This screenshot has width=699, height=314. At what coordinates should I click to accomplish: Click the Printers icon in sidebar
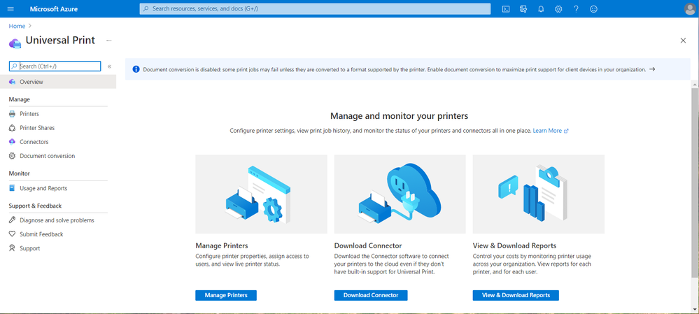[12, 114]
